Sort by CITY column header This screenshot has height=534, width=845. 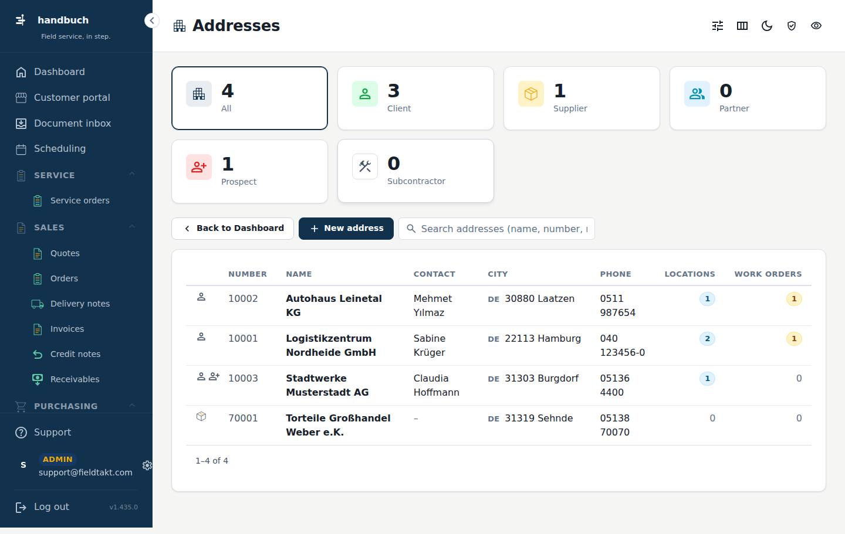pyautogui.click(x=498, y=274)
